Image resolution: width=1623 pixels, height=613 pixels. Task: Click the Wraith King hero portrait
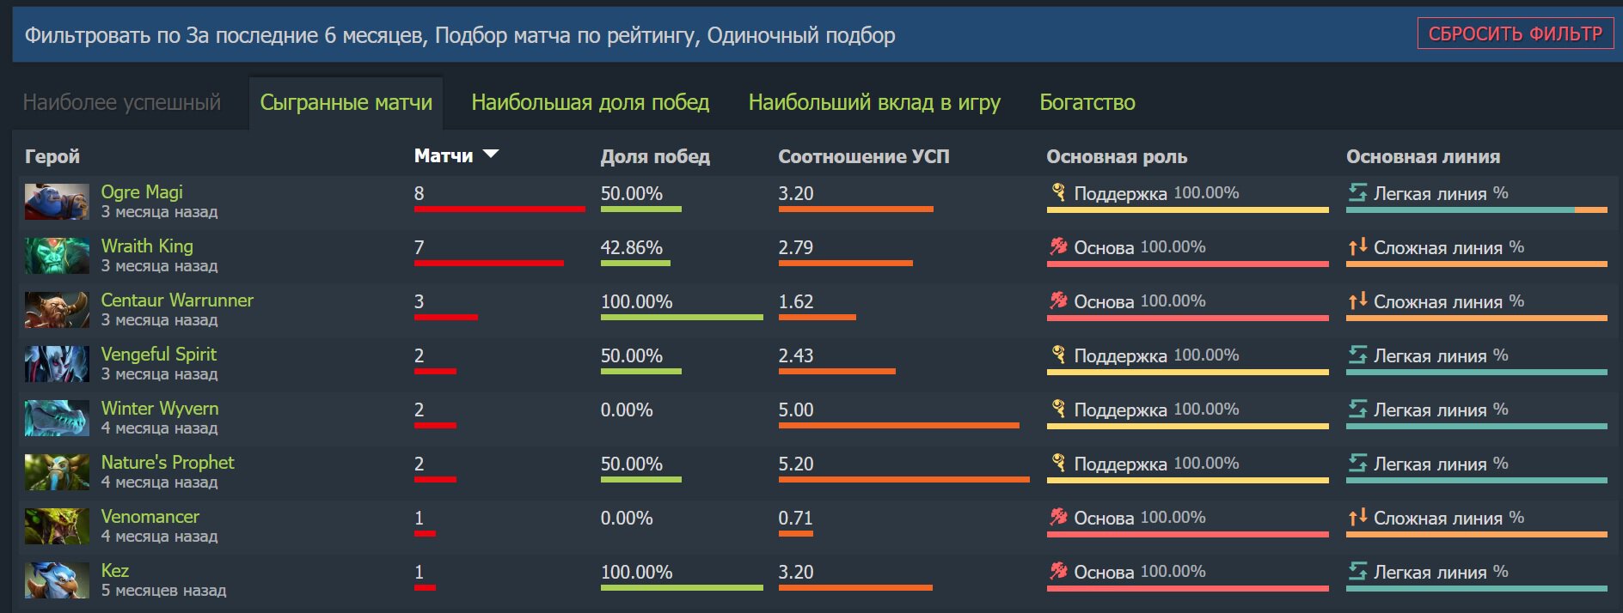(57, 256)
